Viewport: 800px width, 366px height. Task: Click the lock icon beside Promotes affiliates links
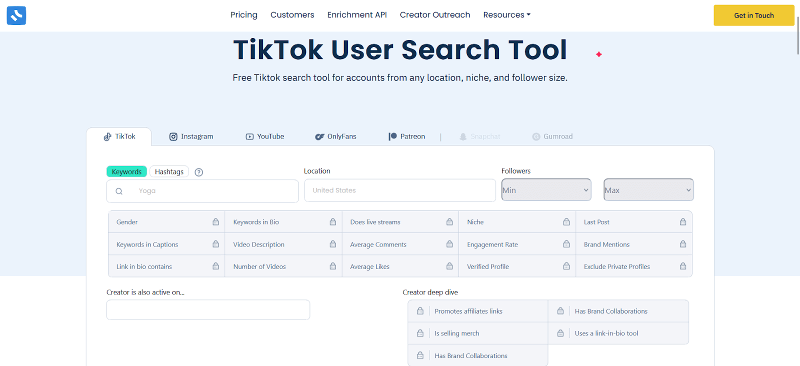pos(420,311)
